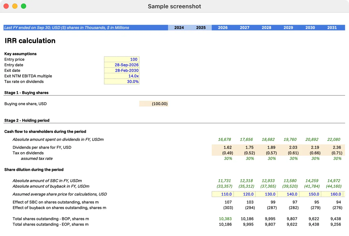Click the red close window button
349x236 pixels.
[6, 6]
